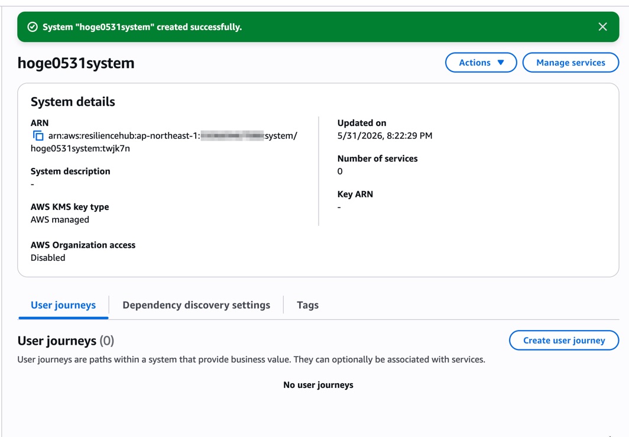
Task: Select ARN text ending hoge0531system:twjk7n
Action: tap(164, 142)
